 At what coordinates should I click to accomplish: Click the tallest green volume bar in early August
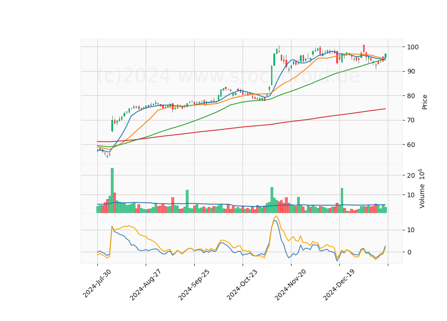point(112,190)
